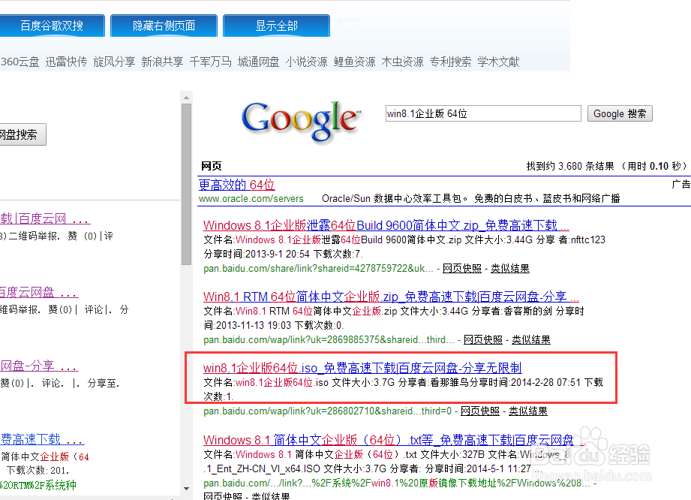691x500 pixels.
Task: Click the result count text 找到约 3,680 条结果
Action: click(x=570, y=166)
